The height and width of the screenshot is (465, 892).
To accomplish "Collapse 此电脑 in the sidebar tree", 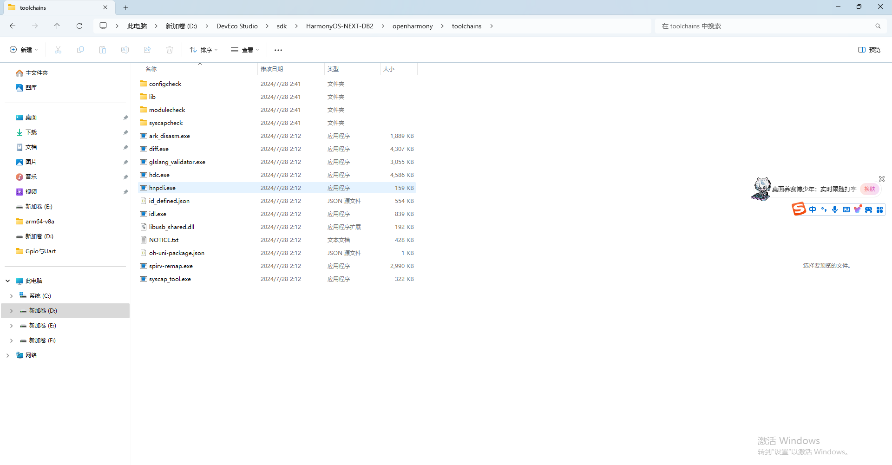I will (7, 281).
